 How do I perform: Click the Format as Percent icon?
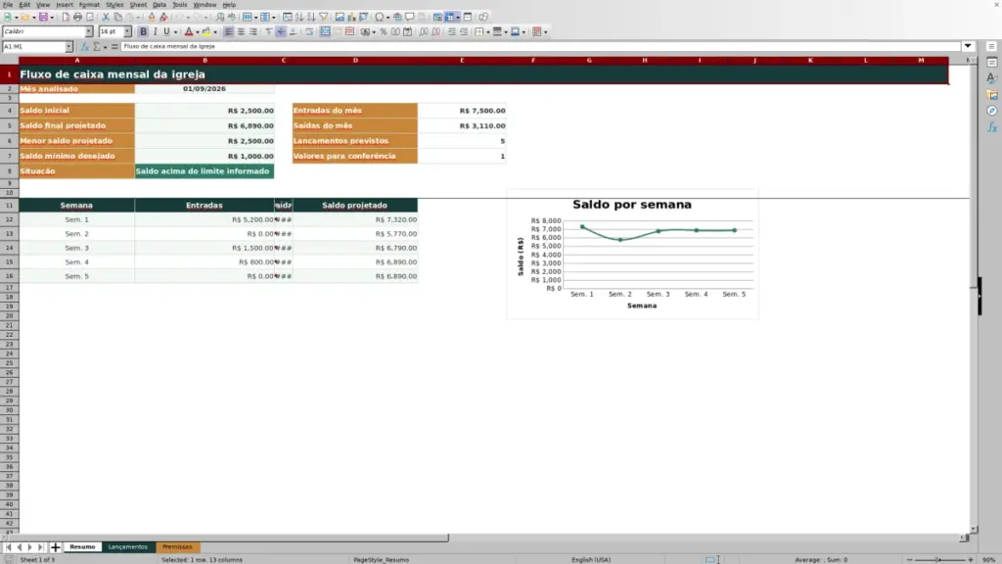point(384,32)
